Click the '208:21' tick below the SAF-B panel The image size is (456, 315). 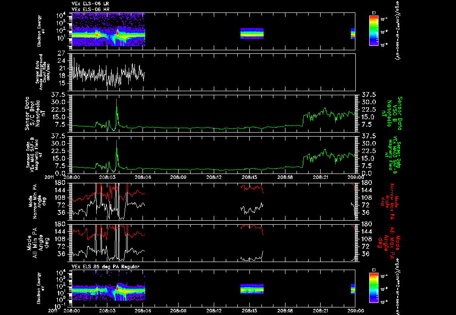click(321, 177)
